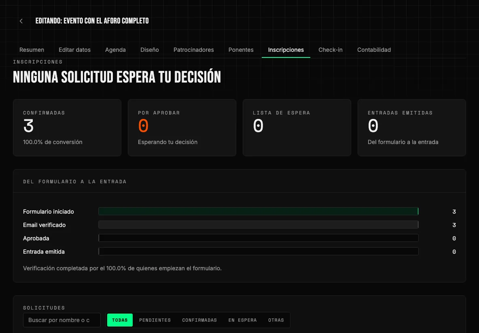Show Otras requests filter
The image size is (479, 333).
tap(276, 320)
